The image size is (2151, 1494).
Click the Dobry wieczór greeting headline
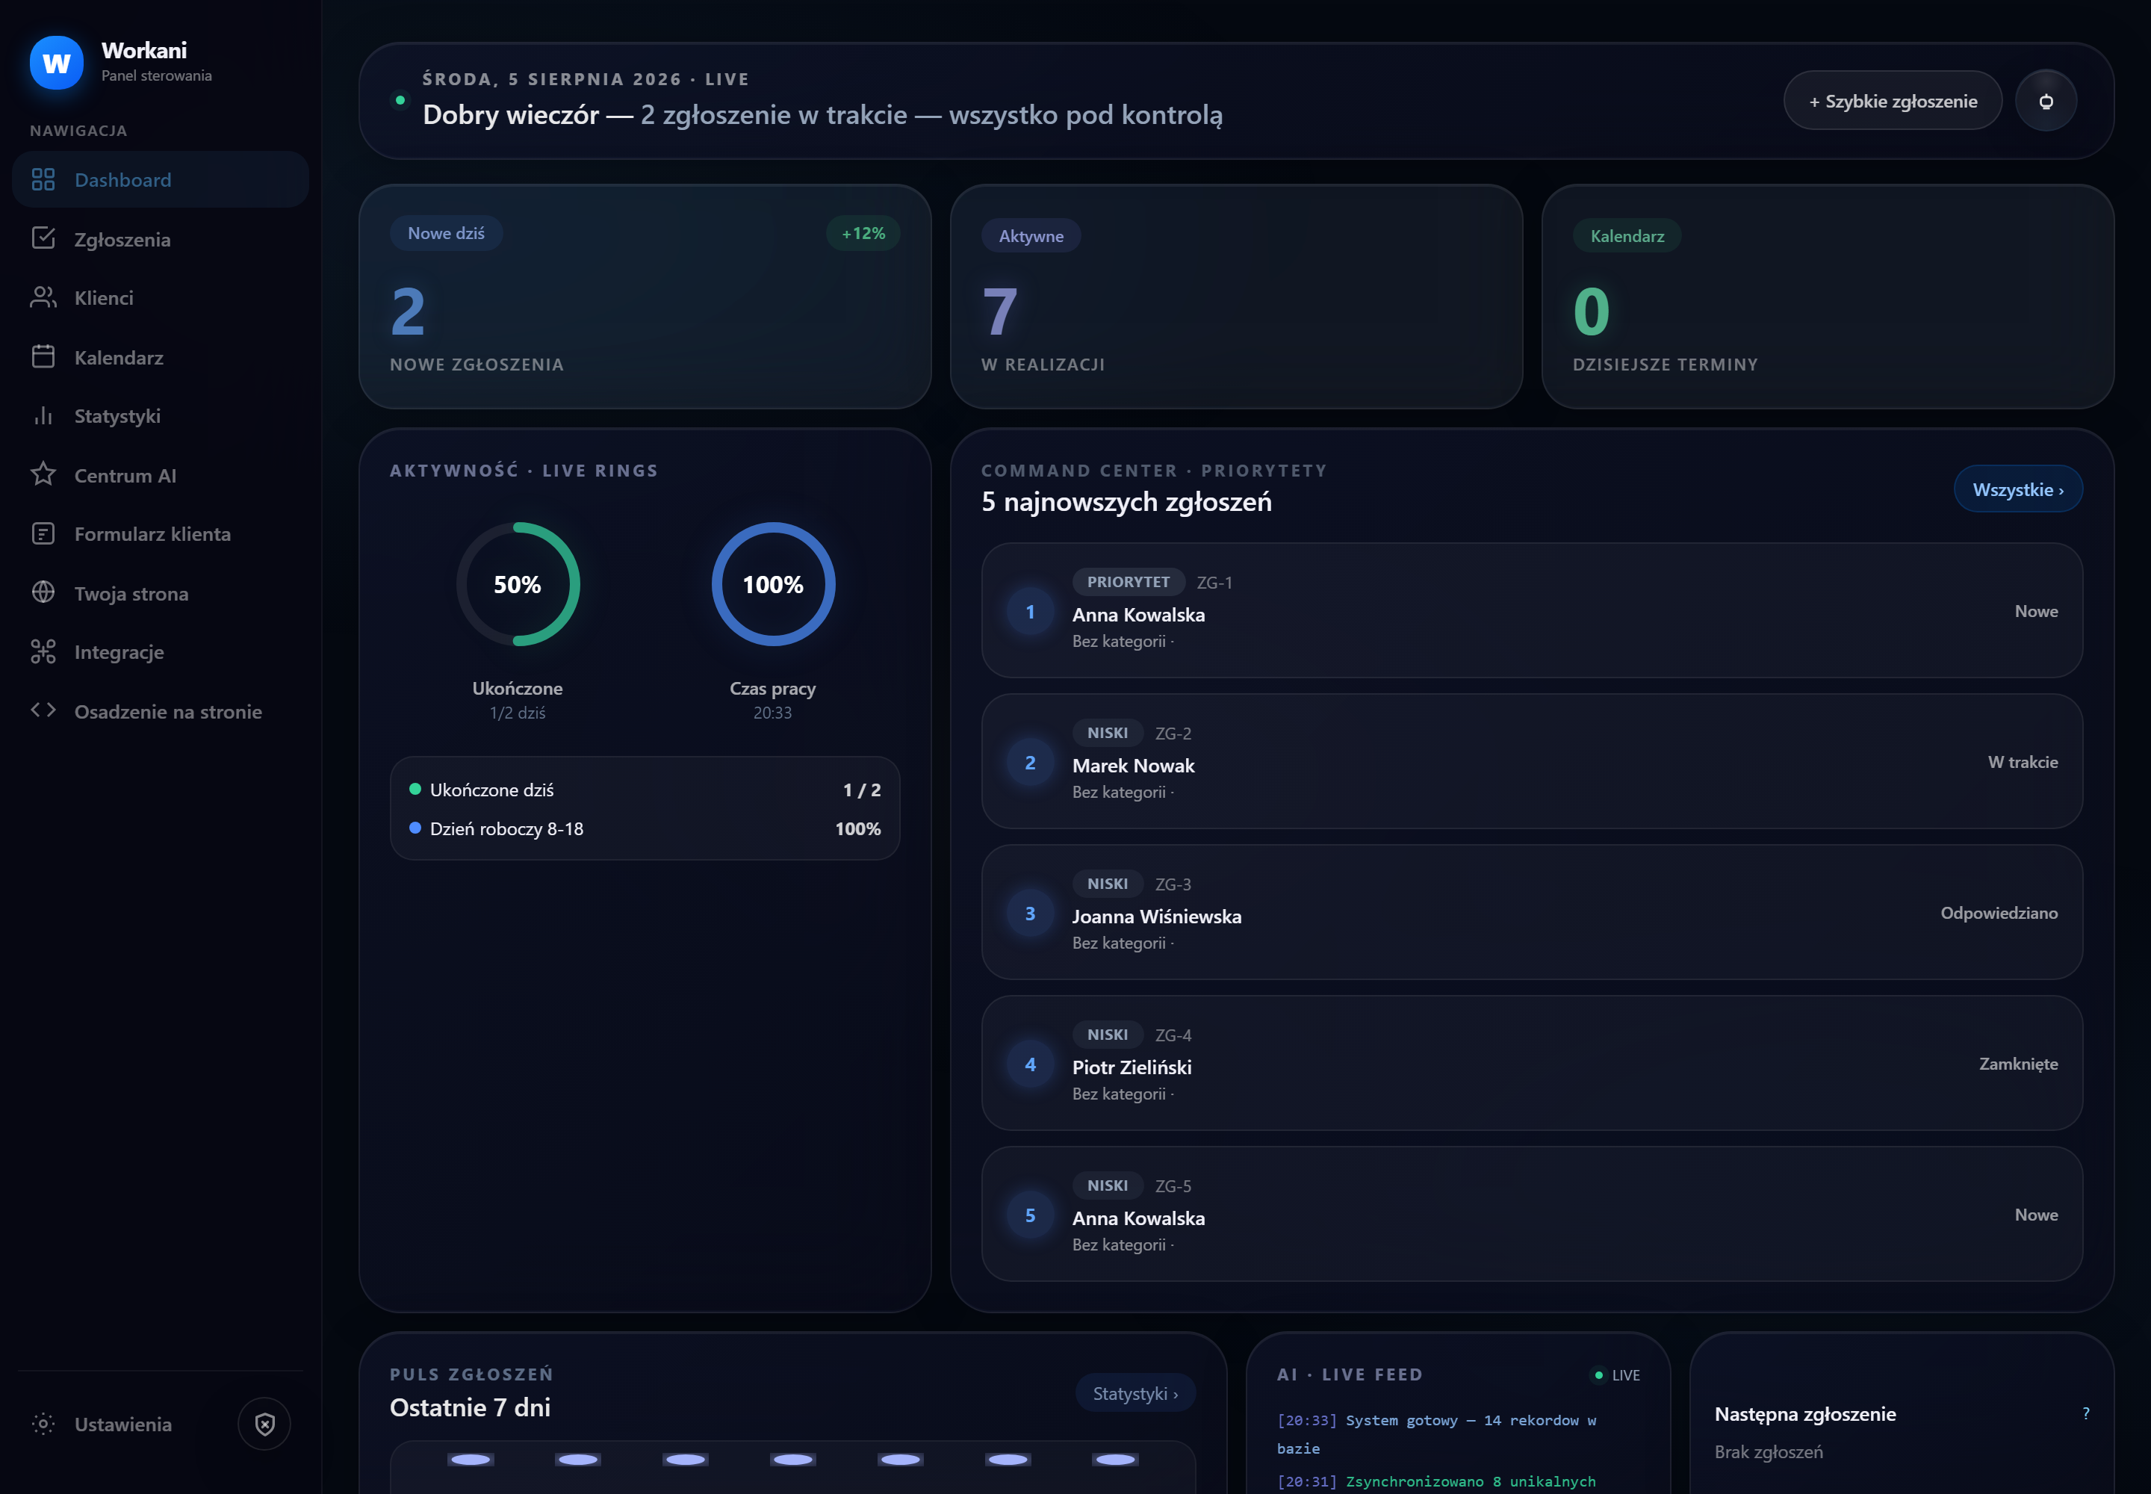click(822, 114)
